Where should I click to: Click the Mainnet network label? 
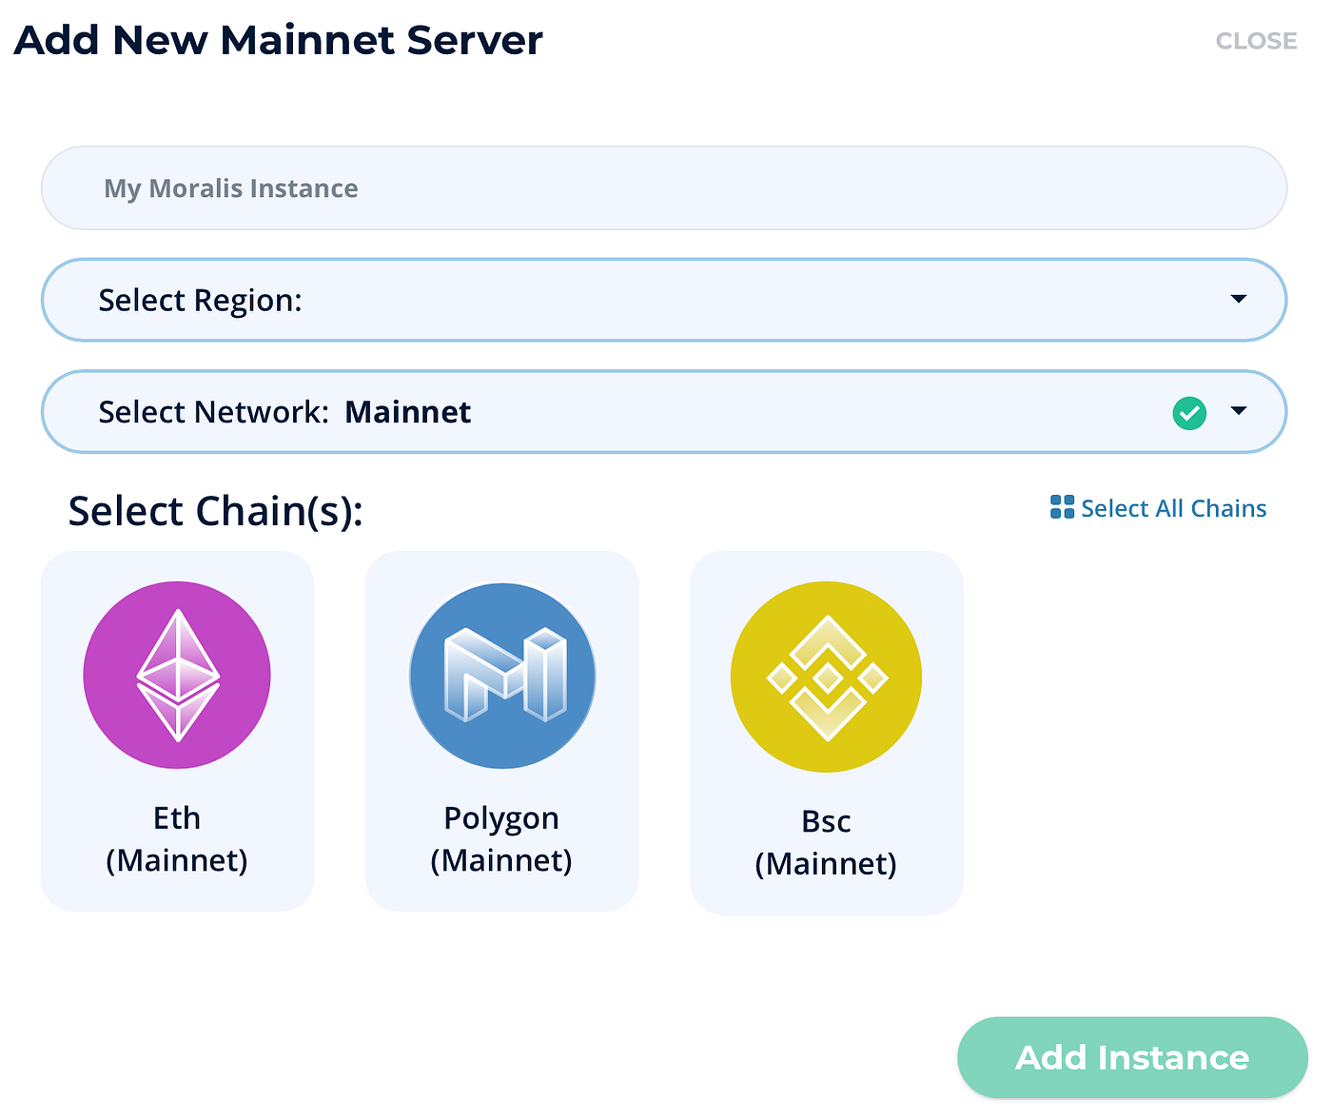(408, 412)
